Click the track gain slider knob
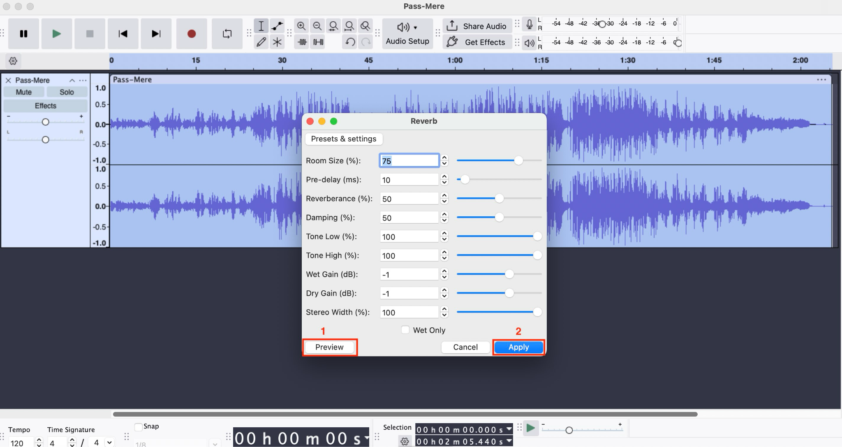Viewport: 842px width, 447px height. (46, 122)
